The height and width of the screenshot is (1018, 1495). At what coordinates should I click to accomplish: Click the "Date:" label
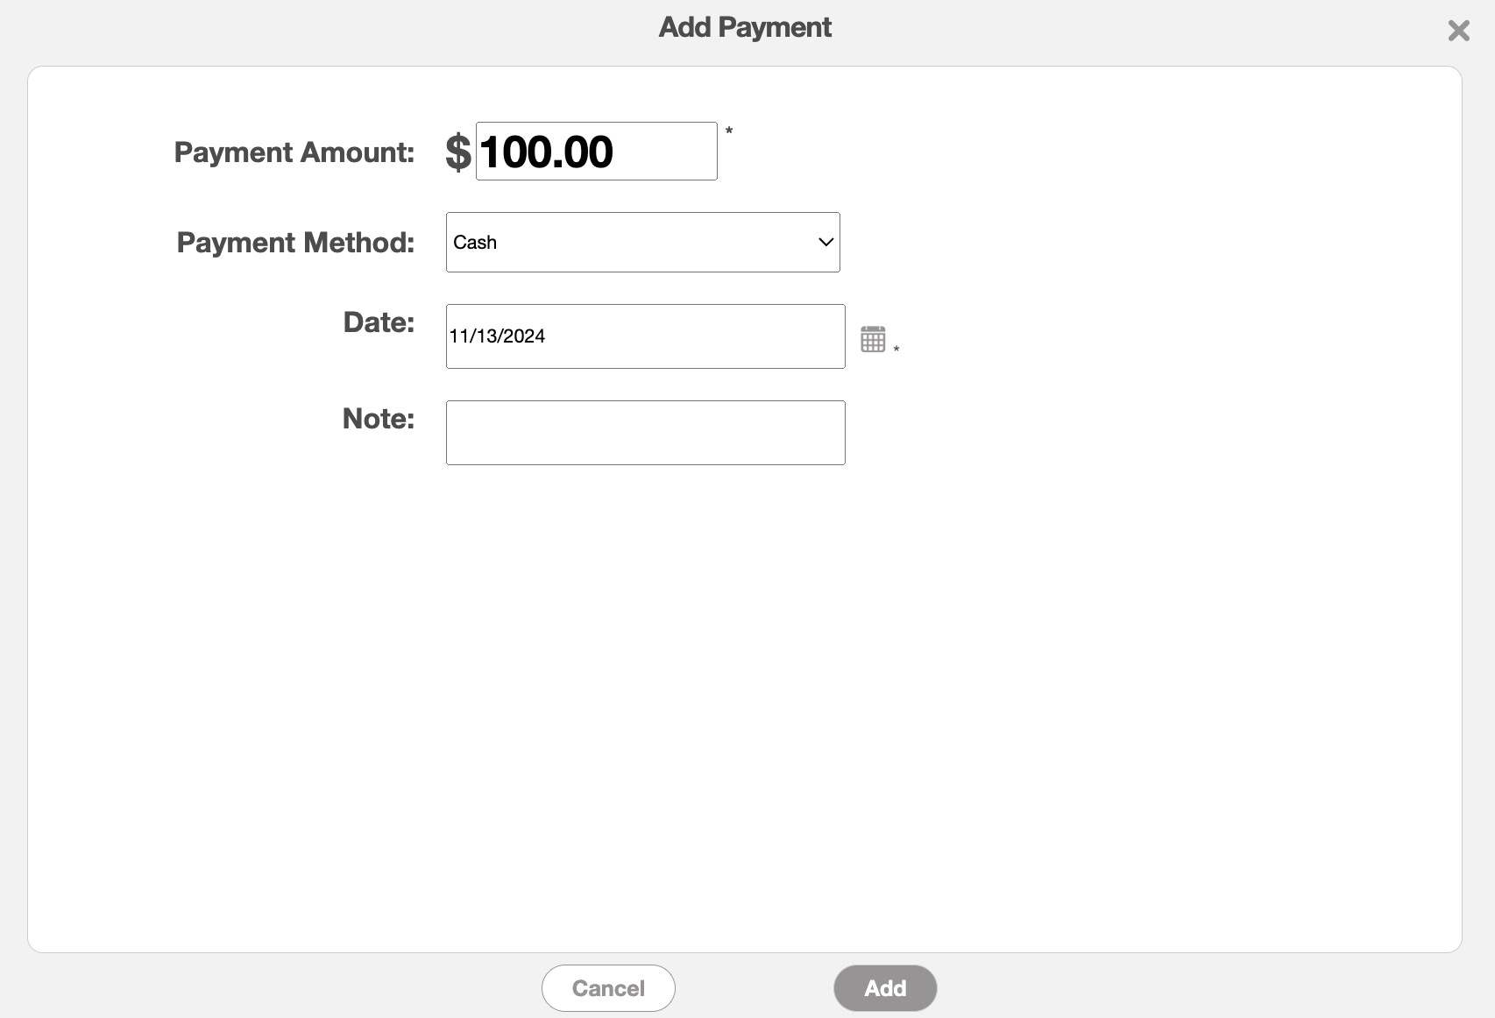coord(379,322)
